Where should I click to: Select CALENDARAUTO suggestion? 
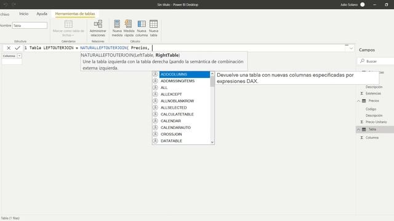[175, 128]
